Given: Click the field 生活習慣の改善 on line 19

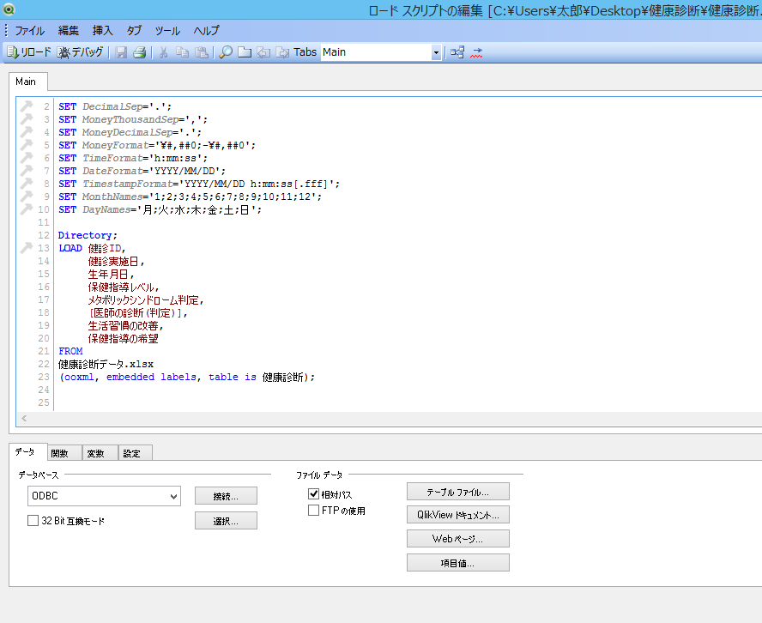Looking at the screenshot, I should pyautogui.click(x=124, y=325).
